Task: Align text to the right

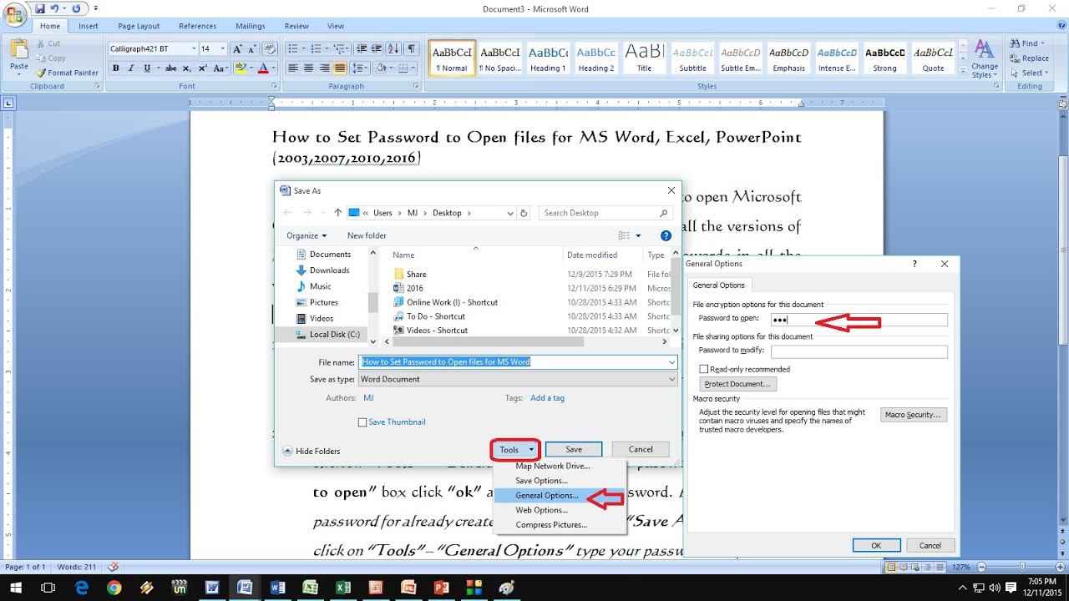Action: [324, 68]
